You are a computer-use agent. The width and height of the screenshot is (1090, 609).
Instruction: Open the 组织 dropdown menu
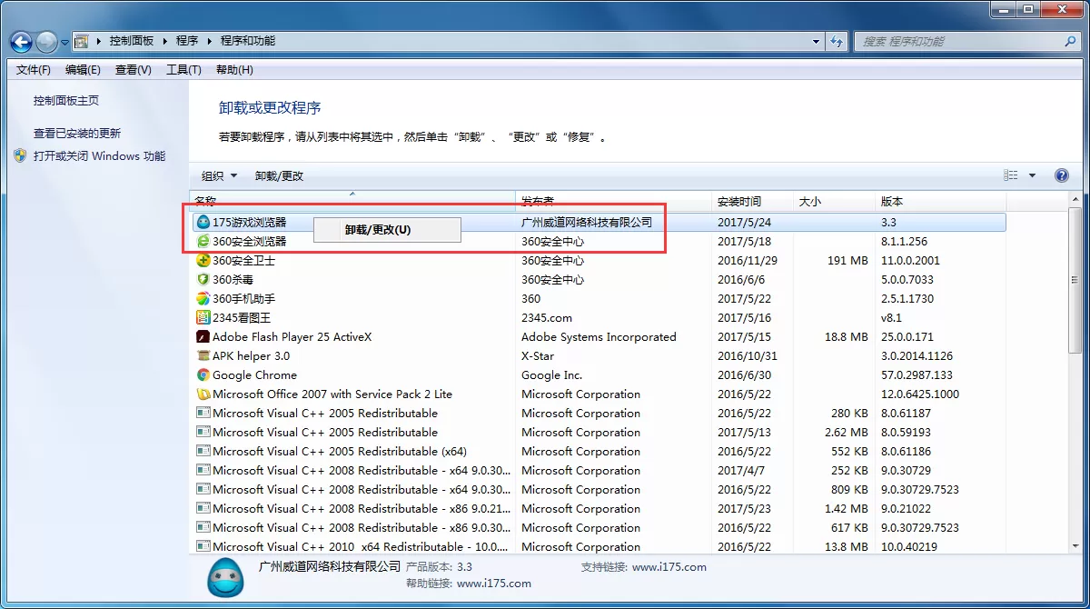tap(219, 175)
